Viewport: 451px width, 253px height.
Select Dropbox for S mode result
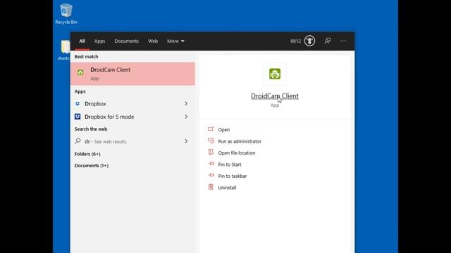click(x=132, y=117)
